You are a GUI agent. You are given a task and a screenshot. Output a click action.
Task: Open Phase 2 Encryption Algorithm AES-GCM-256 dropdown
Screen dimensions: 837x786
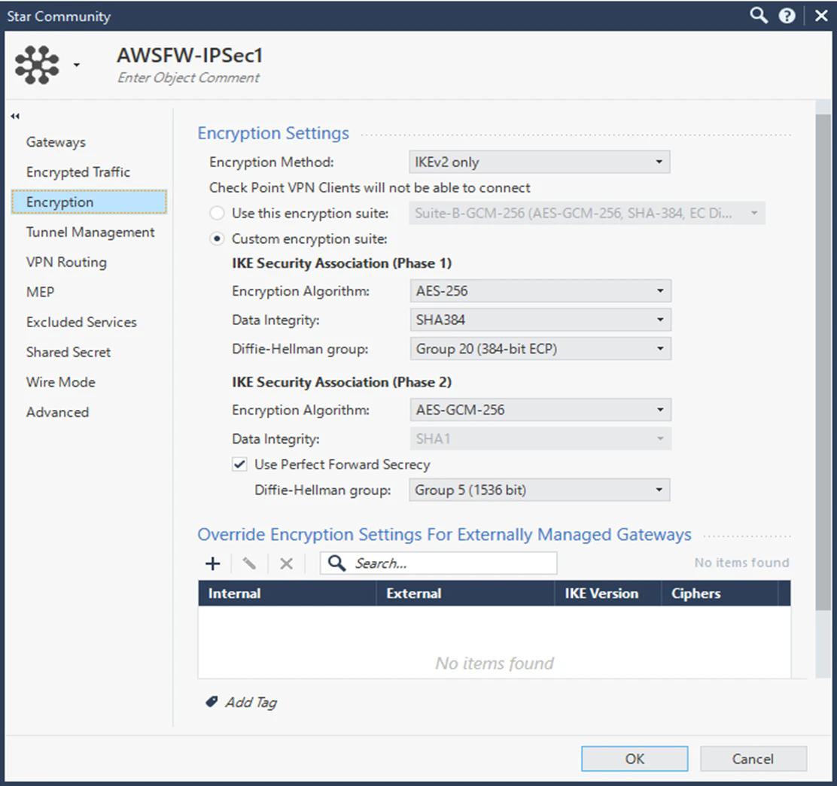pyautogui.click(x=540, y=410)
